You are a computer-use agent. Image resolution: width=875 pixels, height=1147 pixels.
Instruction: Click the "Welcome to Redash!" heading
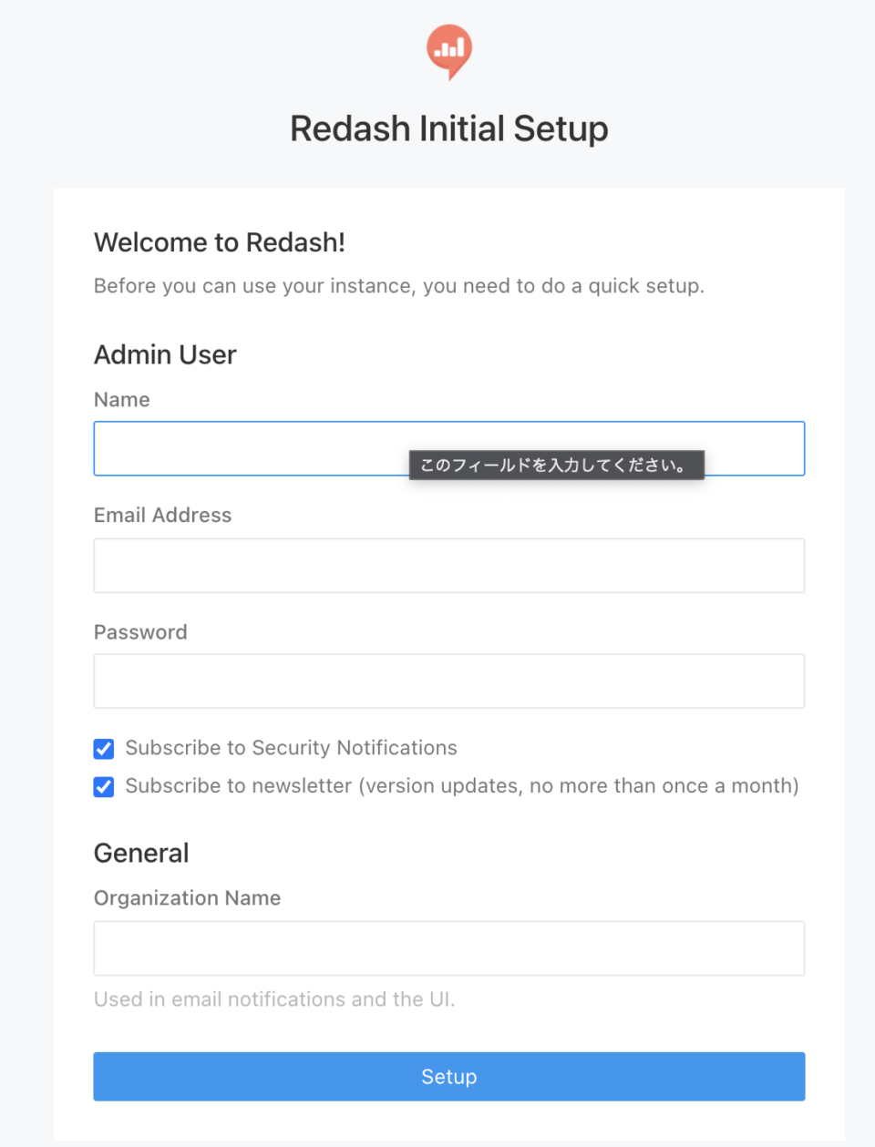tap(220, 242)
